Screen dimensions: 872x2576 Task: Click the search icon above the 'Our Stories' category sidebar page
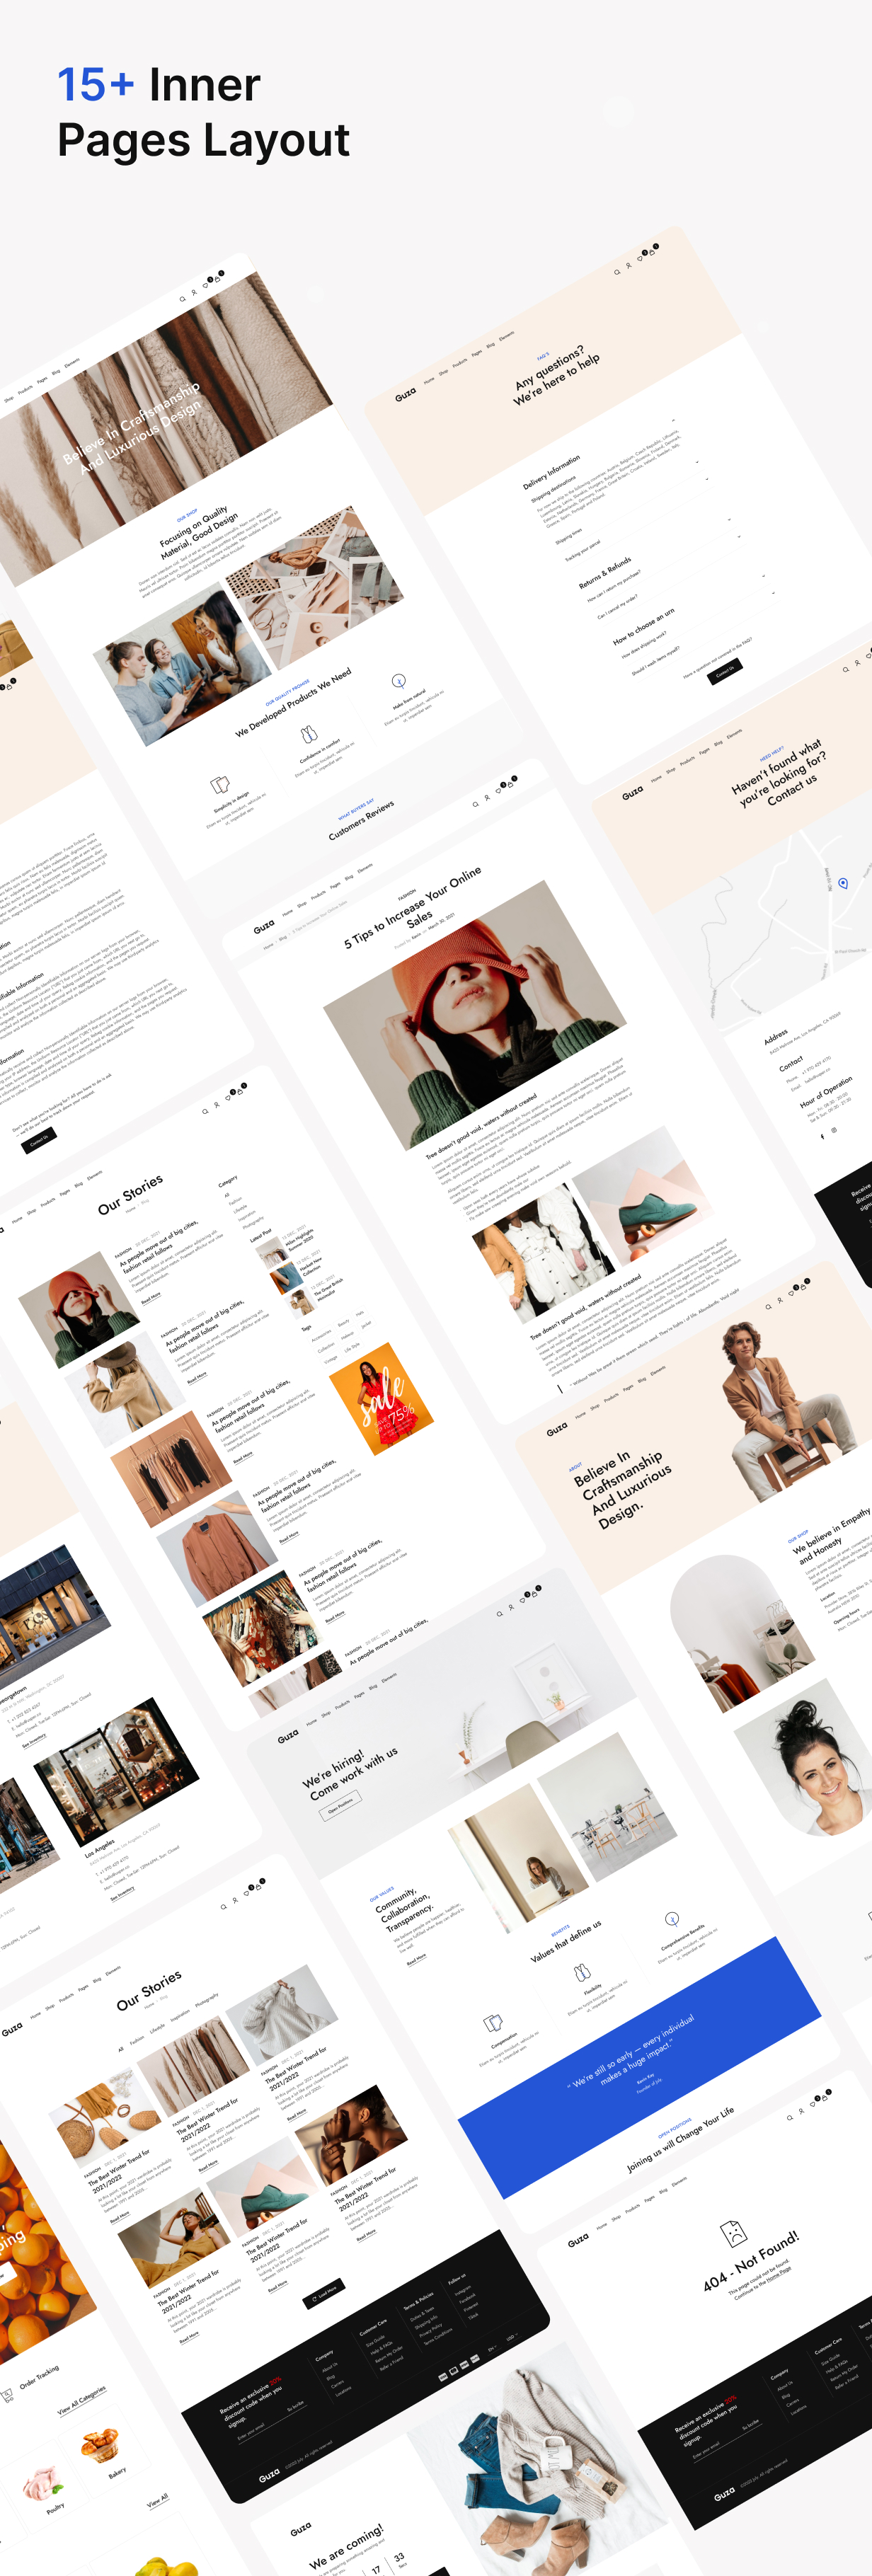pos(205,1111)
